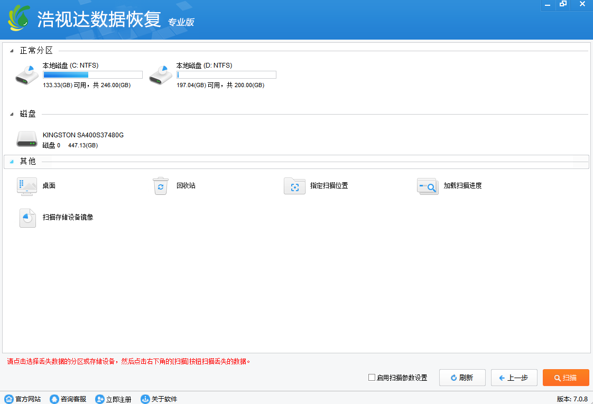This screenshot has width=593, height=404.
Task: Collapse the 正常分区 section
Action: pos(12,51)
